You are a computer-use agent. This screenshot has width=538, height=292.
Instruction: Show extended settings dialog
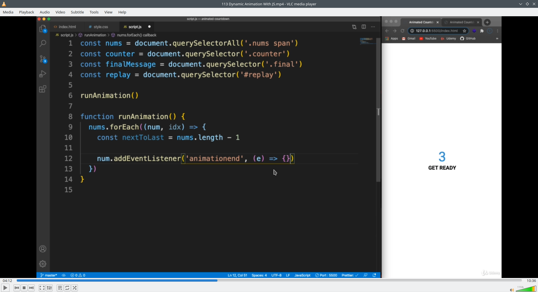click(49, 288)
